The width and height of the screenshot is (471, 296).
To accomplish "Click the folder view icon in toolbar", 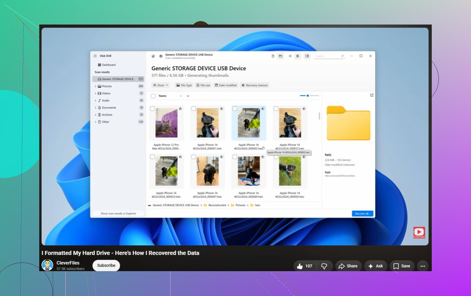I will click(280, 56).
